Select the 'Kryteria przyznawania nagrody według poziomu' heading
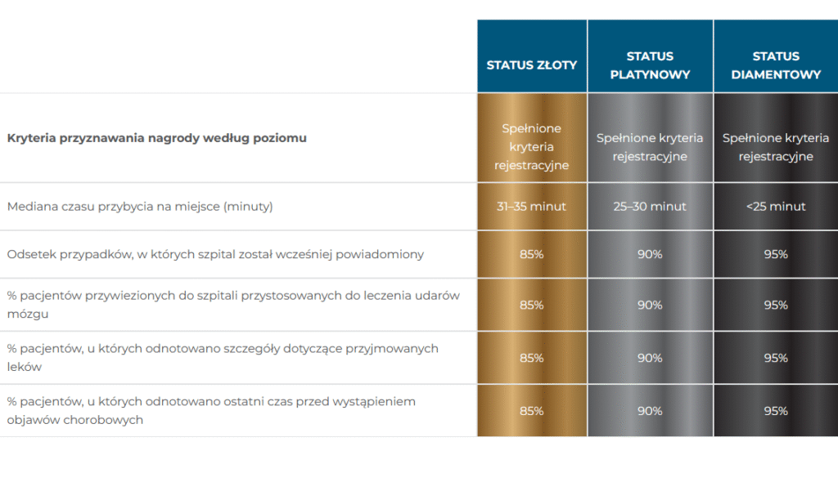The image size is (838, 482). click(x=157, y=138)
